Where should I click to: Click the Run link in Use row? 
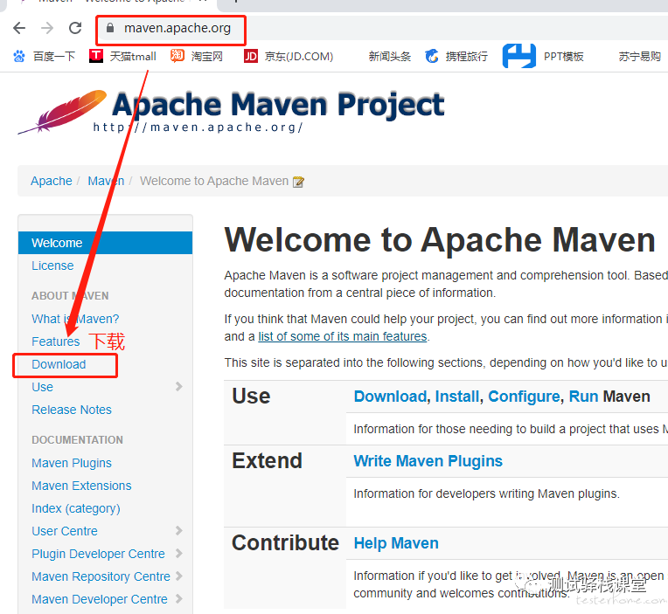coord(584,397)
